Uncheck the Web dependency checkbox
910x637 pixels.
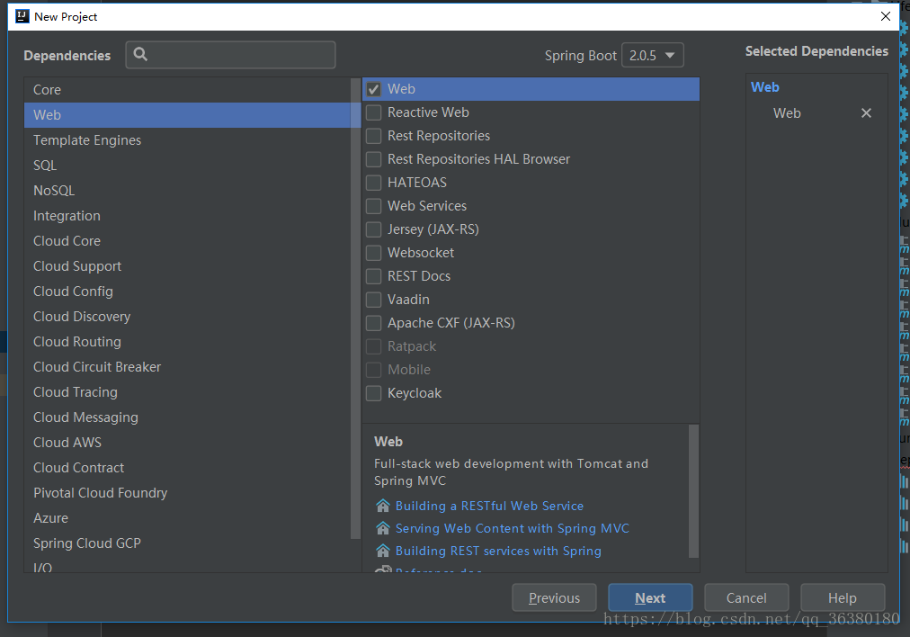[374, 89]
